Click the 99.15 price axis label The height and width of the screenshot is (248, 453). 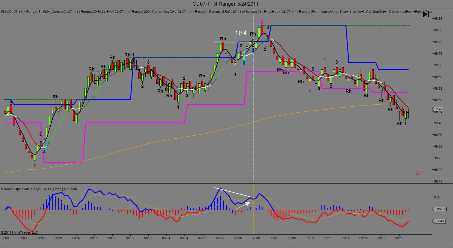438,181
